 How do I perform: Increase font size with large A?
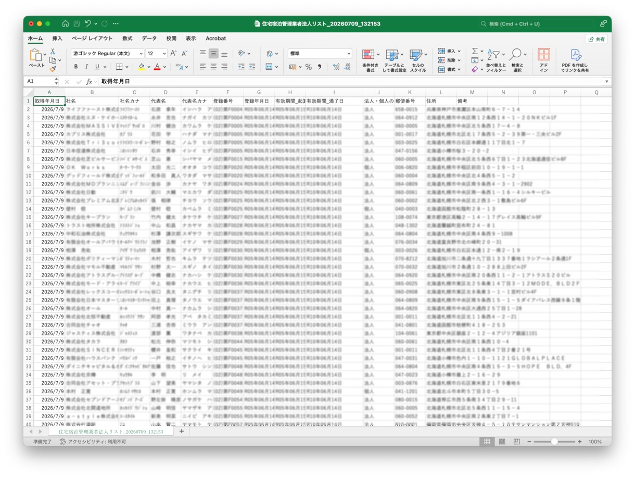tap(173, 54)
